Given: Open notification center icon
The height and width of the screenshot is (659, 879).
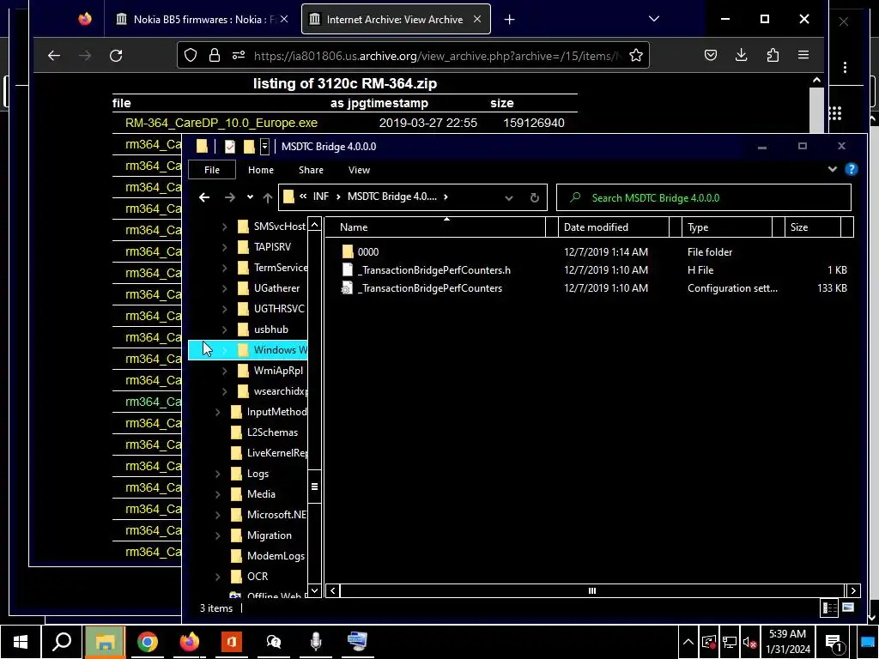Looking at the screenshot, I should (834, 643).
